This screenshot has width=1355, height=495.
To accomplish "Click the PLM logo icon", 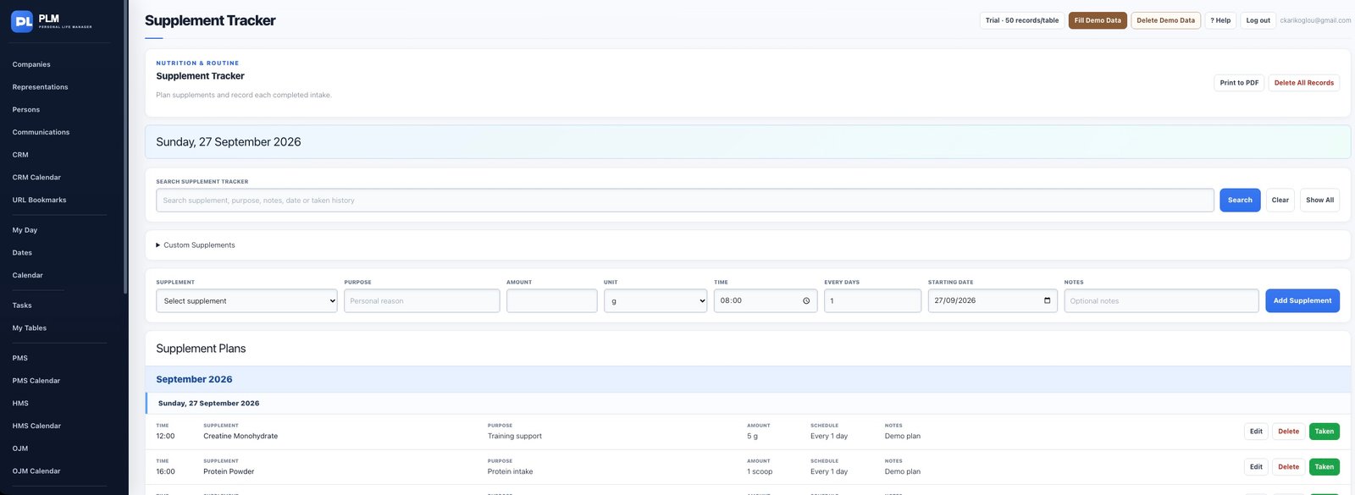I will coord(22,21).
